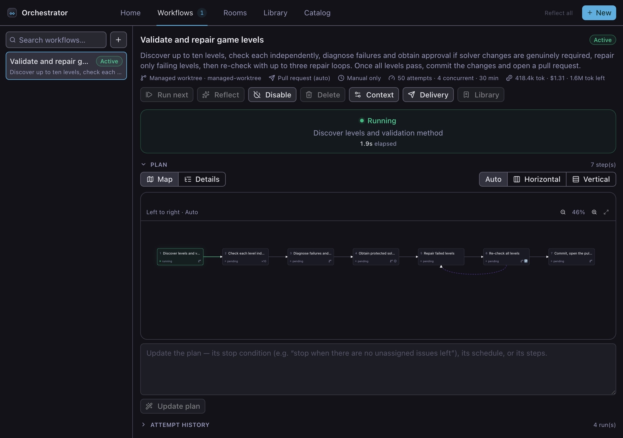Click branch icon on Commit, open the pull node
Viewport: 623px width, 438px height.
tap(591, 261)
